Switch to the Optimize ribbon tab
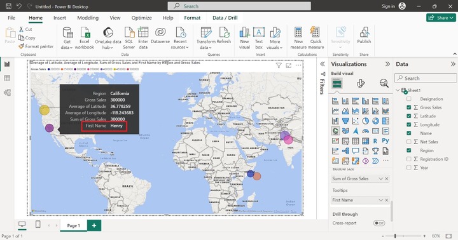The width and height of the screenshot is (458, 240). coord(141,18)
